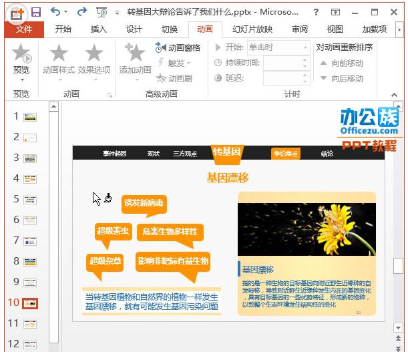Click the Redo icon in title bar
The image size is (408, 352).
(x=81, y=12)
